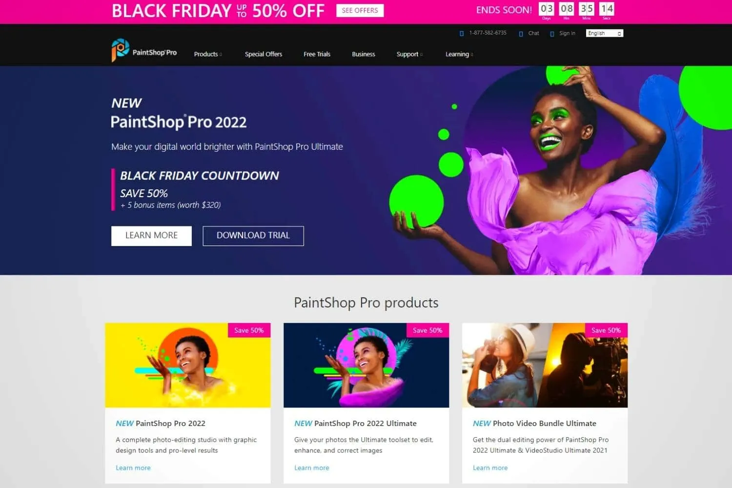Image resolution: width=732 pixels, height=488 pixels.
Task: Expand the Learning menu
Action: pyautogui.click(x=459, y=54)
